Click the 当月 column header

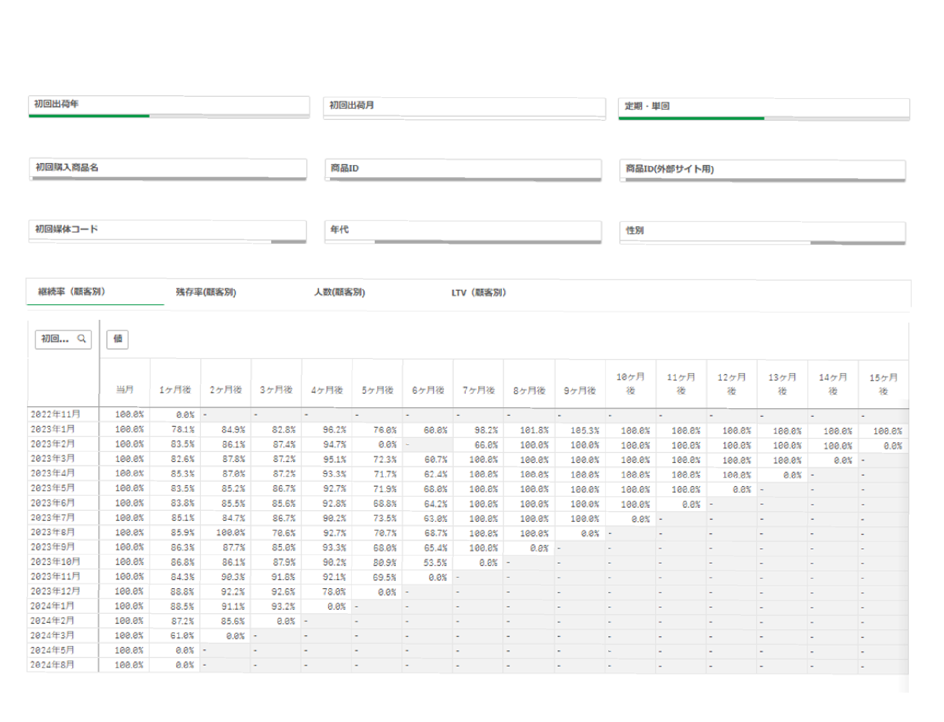125,389
